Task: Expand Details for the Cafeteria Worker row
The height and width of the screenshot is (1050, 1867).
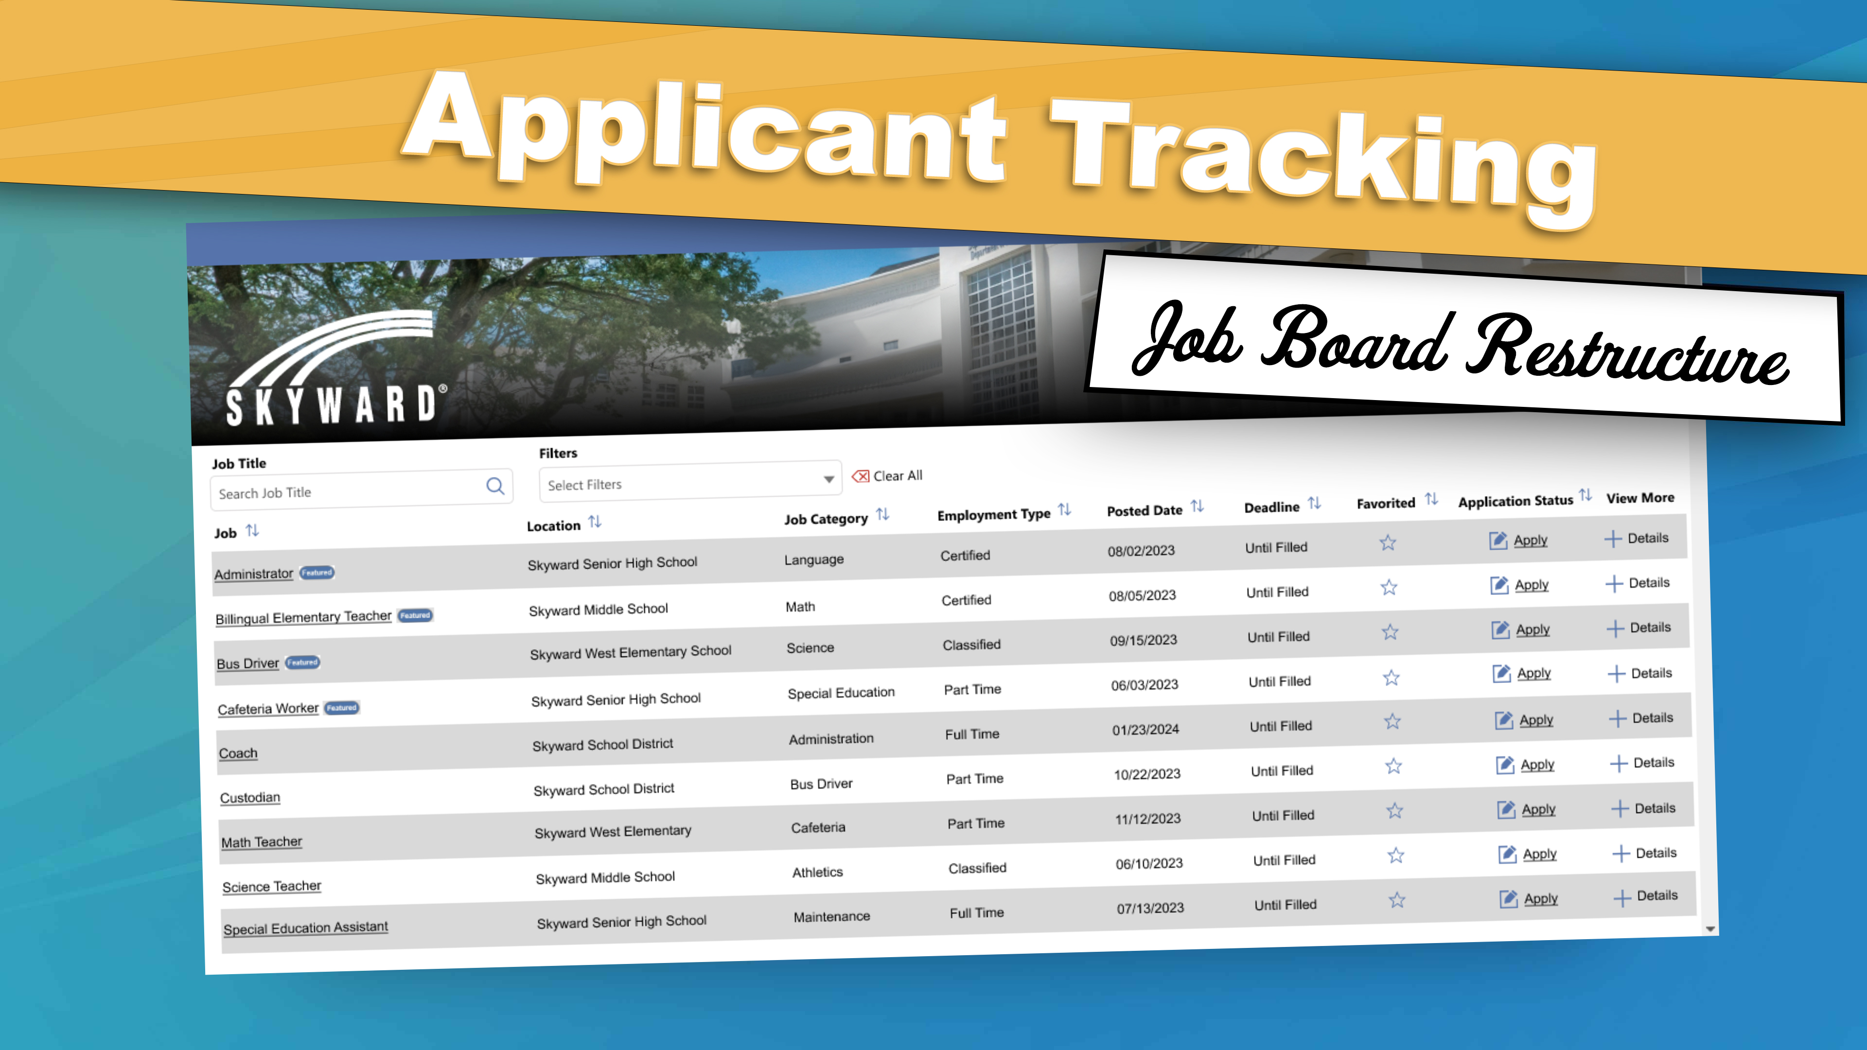Action: [1639, 674]
